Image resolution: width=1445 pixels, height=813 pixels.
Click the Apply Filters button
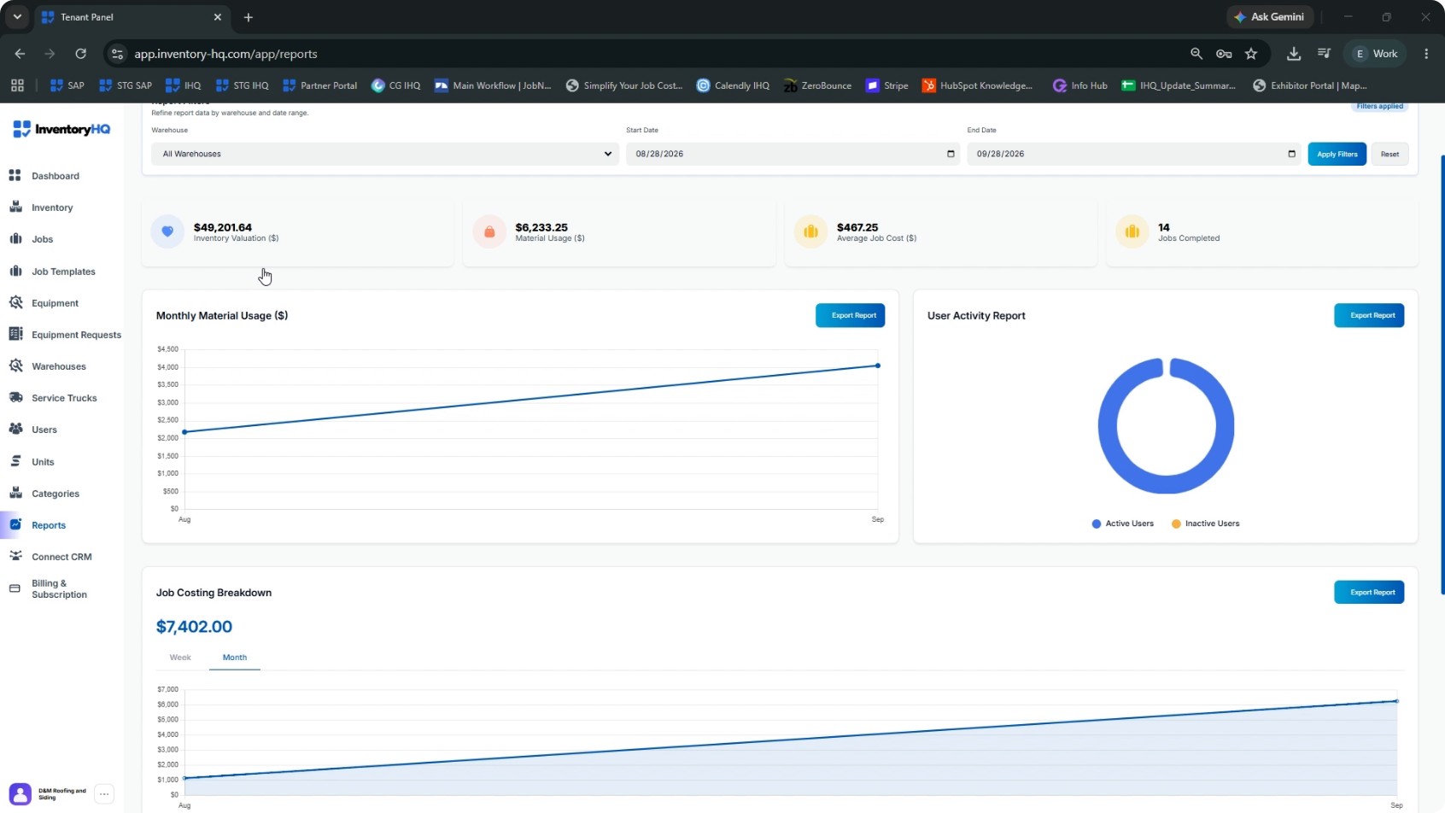(1337, 154)
